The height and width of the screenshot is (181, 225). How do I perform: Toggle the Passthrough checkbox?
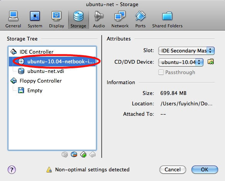pos(161,72)
